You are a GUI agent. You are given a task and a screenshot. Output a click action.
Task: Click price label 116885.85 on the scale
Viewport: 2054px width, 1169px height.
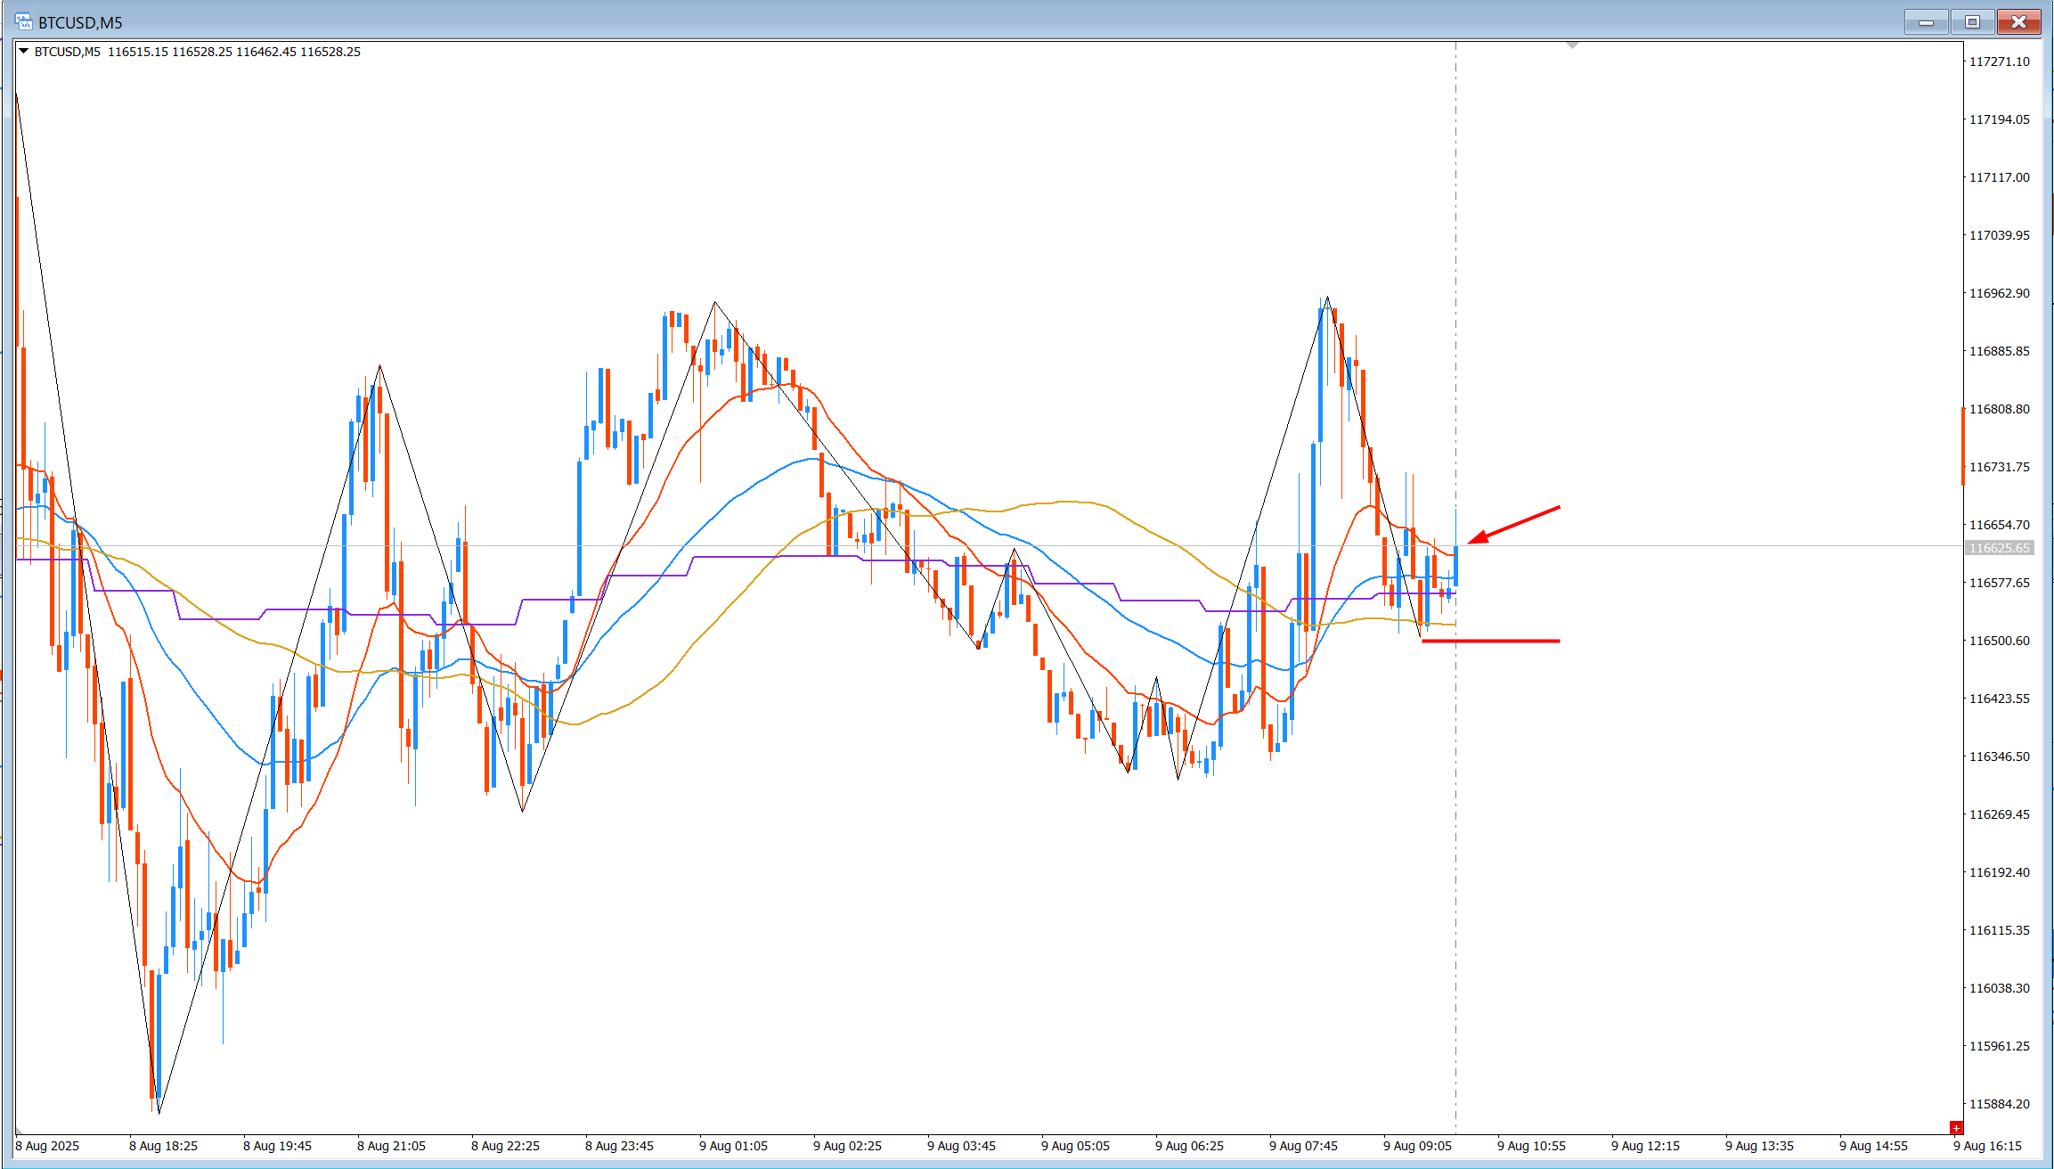pyautogui.click(x=2000, y=351)
